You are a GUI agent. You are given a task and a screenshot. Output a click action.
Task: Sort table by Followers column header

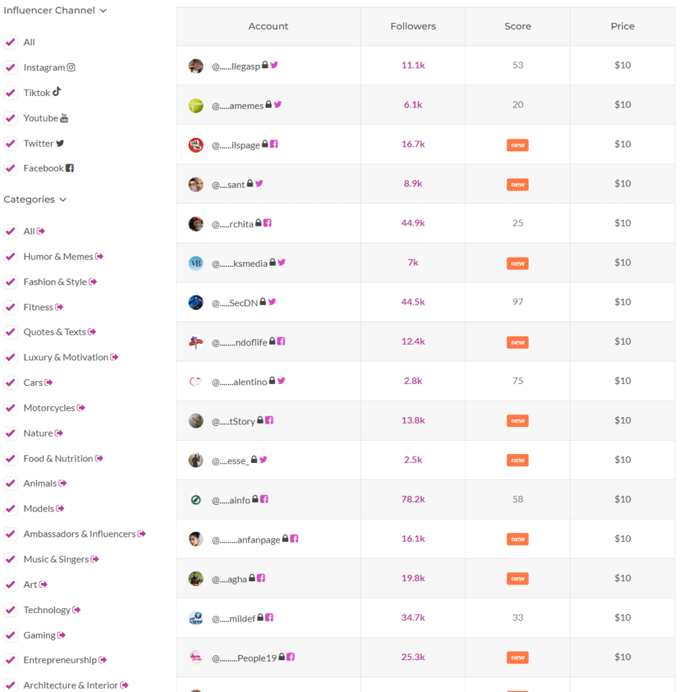click(413, 26)
